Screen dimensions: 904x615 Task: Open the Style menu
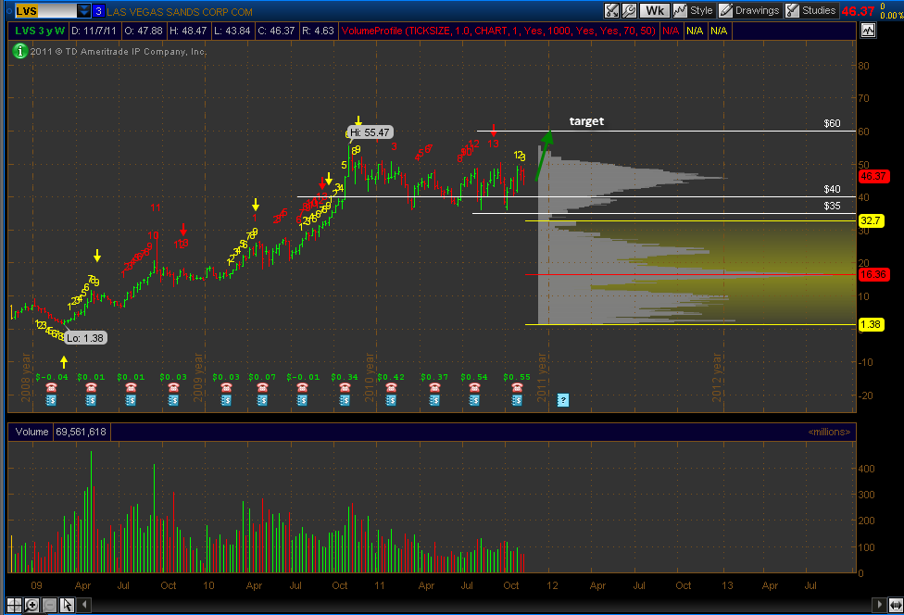(x=694, y=10)
